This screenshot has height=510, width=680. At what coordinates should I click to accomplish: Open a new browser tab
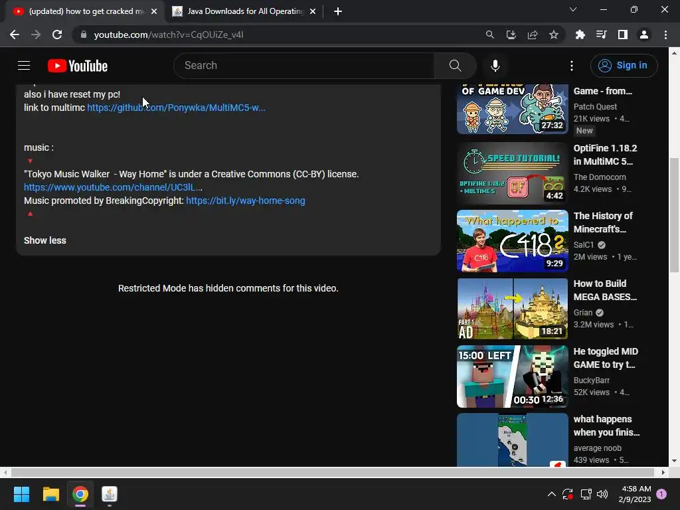[x=338, y=11]
